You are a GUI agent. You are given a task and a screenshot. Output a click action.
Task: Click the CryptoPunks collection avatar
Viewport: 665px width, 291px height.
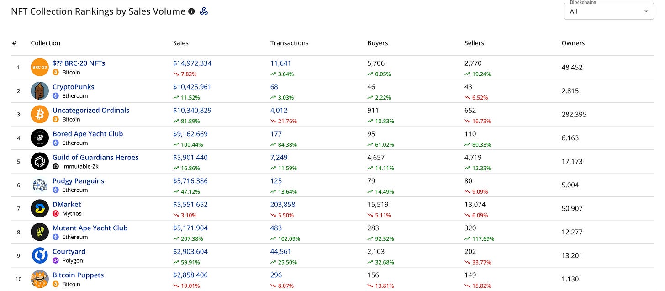40,91
